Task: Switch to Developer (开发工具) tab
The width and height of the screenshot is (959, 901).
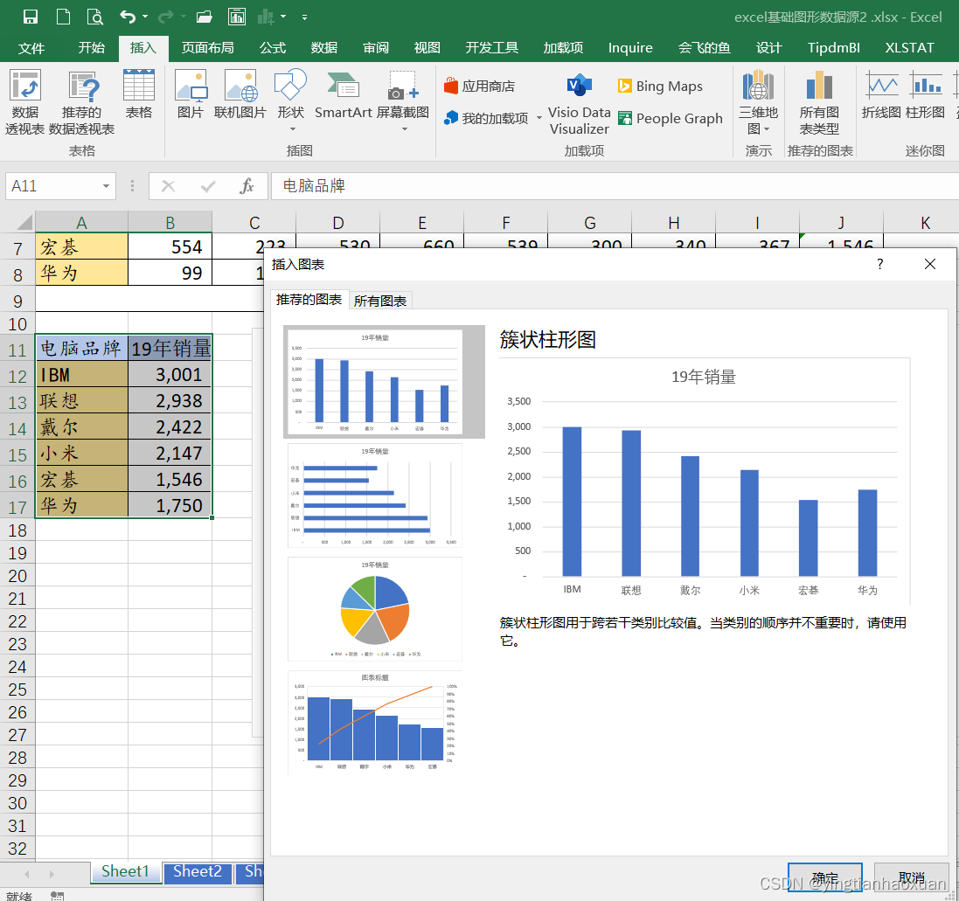Action: (491, 48)
